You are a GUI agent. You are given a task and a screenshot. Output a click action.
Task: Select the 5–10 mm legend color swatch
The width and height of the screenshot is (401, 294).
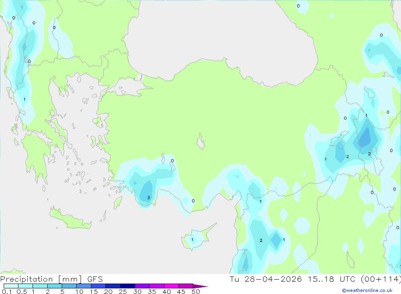[69, 286]
